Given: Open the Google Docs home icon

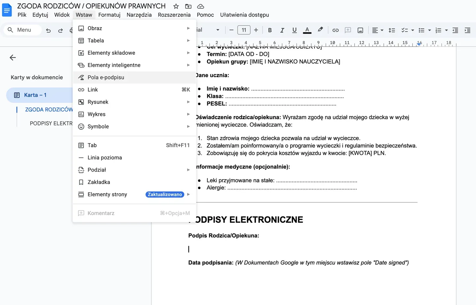Looking at the screenshot, I should (x=7, y=10).
